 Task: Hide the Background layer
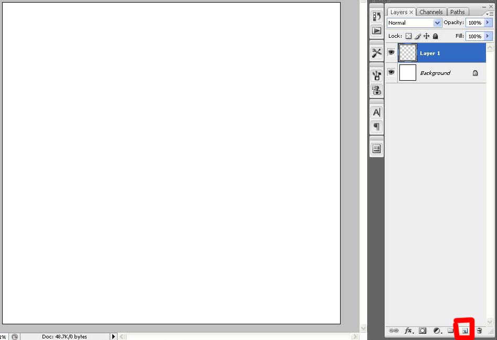(x=392, y=72)
